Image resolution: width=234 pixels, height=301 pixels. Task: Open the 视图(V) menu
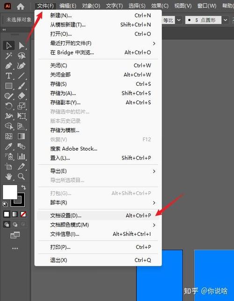183,6
